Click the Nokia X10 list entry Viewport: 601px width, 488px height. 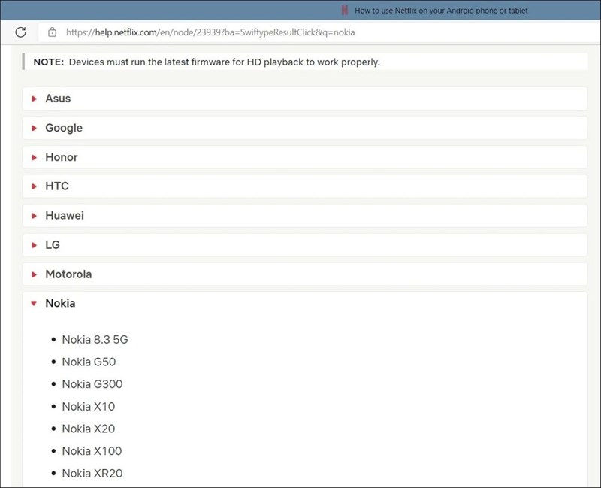tap(89, 406)
